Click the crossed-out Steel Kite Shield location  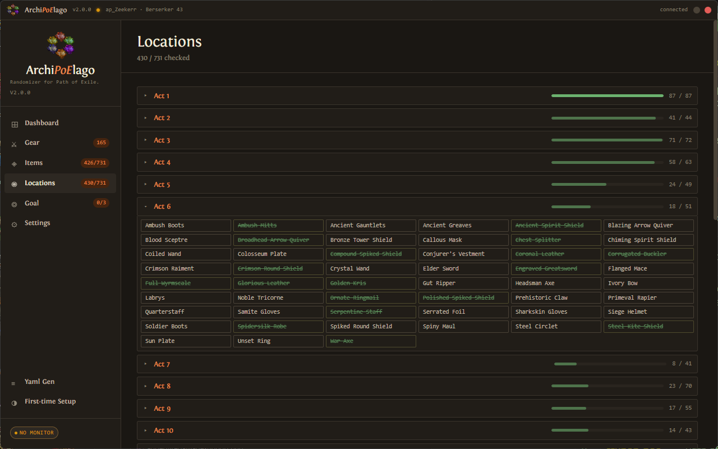pyautogui.click(x=648, y=327)
